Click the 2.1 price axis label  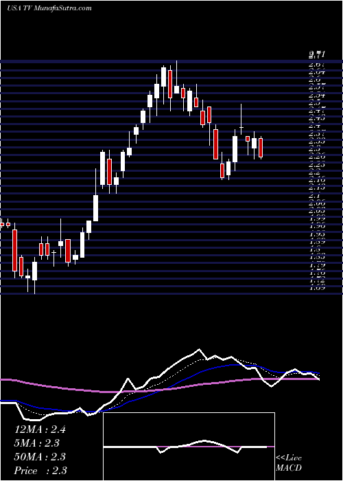[x=315, y=196]
